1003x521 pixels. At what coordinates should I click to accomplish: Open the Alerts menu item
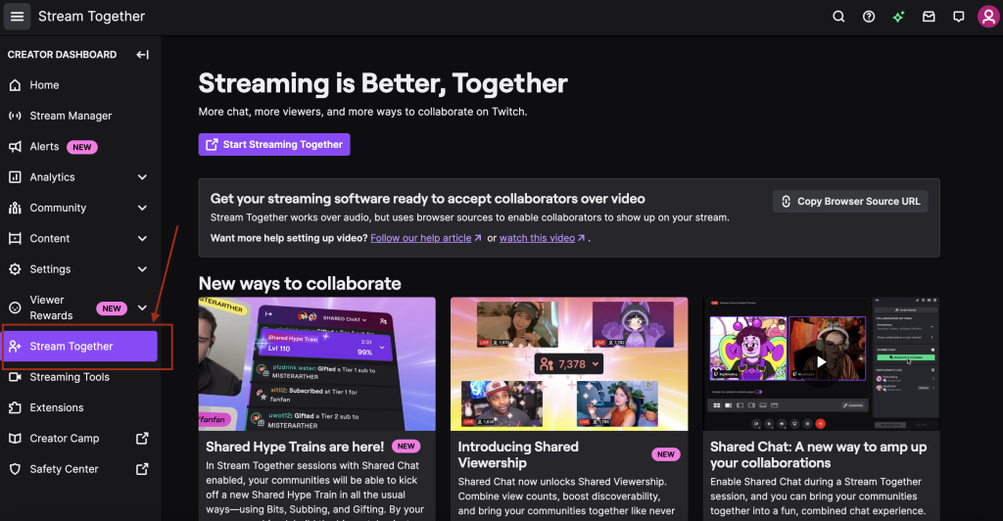pyautogui.click(x=78, y=146)
